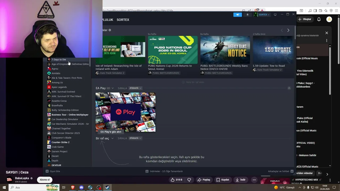The width and height of the screenshot is (340, 191).
Task: Open the shelf news settings gear
Action: coord(110,30)
